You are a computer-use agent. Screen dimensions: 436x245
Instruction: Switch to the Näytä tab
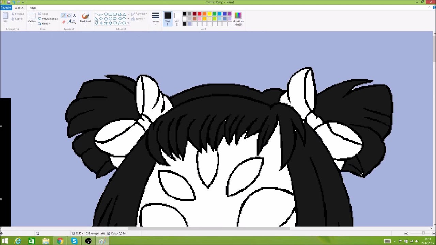click(x=33, y=8)
